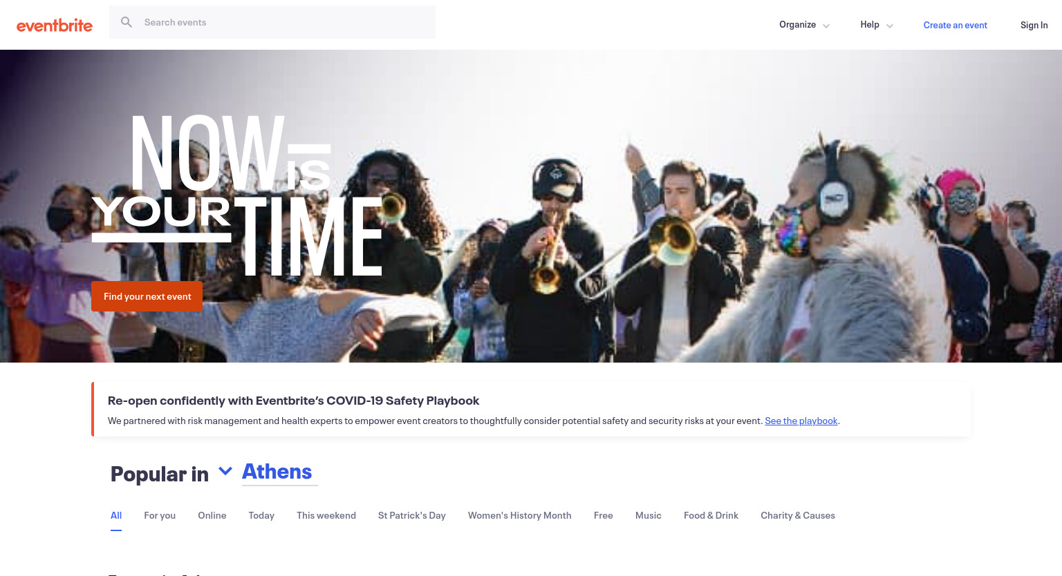Open Charity & Causes tab

798,515
